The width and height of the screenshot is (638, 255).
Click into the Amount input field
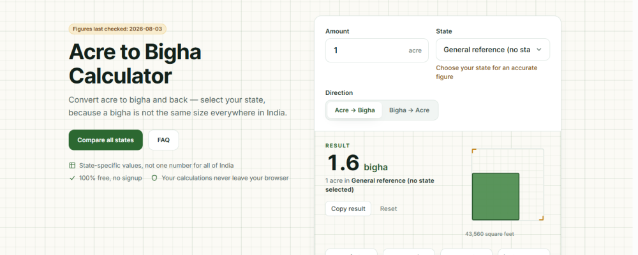377,50
